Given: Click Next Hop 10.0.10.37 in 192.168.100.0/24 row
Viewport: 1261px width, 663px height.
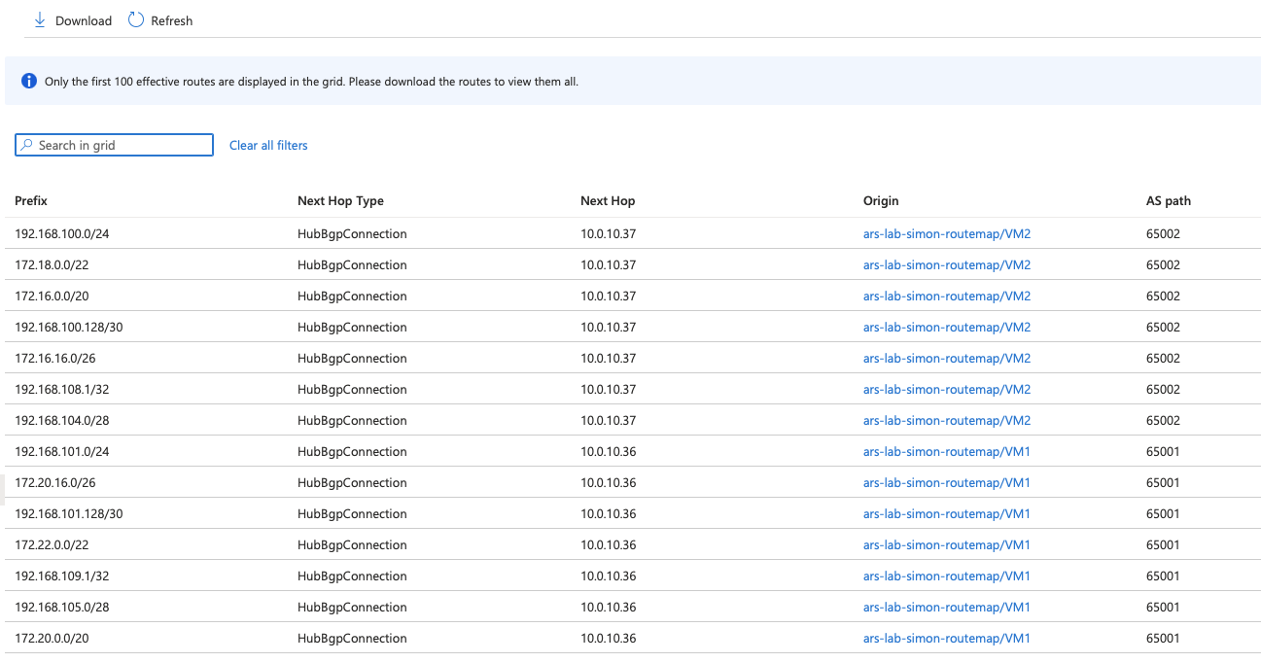Looking at the screenshot, I should [x=609, y=233].
